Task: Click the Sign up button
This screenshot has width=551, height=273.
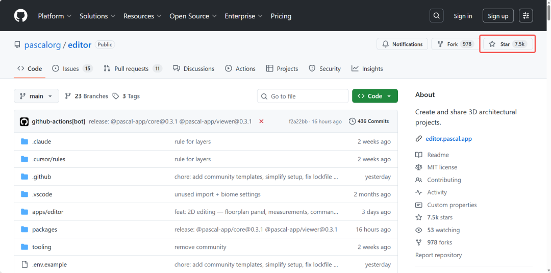Action: 498,16
